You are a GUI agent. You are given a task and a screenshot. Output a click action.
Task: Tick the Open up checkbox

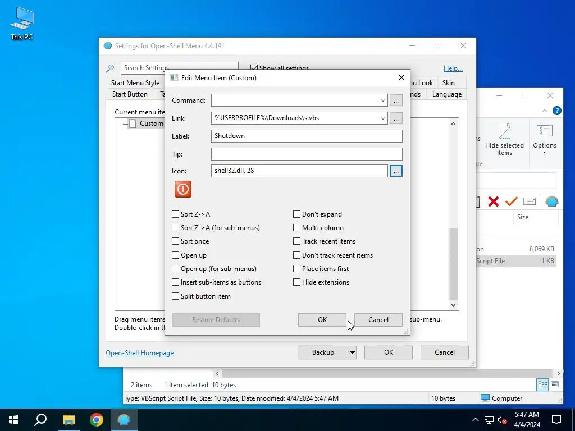[x=176, y=255]
